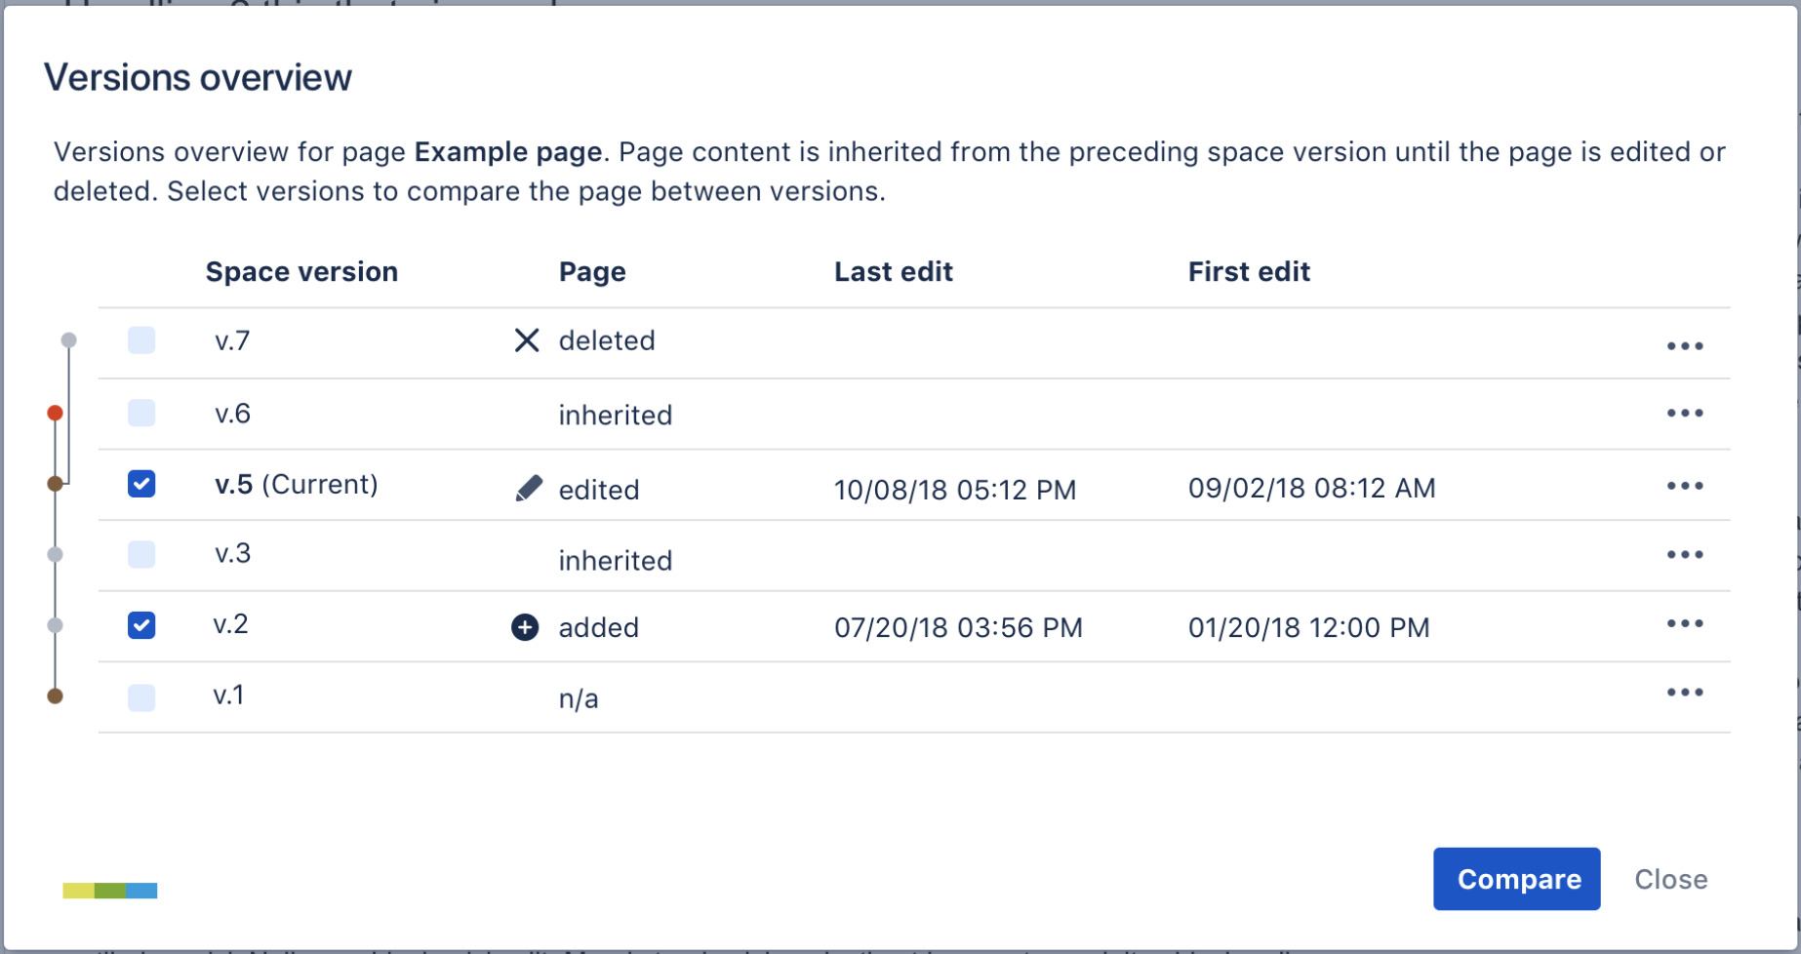Viewport: 1801px width, 954px height.
Task: Click the gray timeline dot for v.7
Action: [68, 340]
